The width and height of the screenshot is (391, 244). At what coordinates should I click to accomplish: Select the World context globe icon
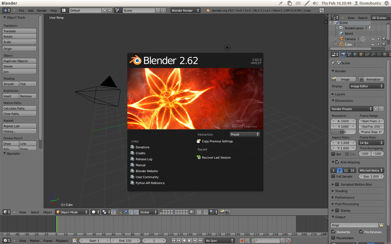[355, 54]
